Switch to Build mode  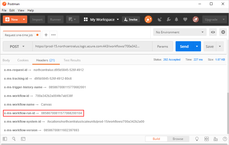[156, 139]
